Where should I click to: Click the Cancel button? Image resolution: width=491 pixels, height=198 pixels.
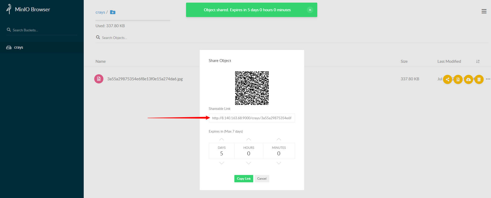point(262,179)
